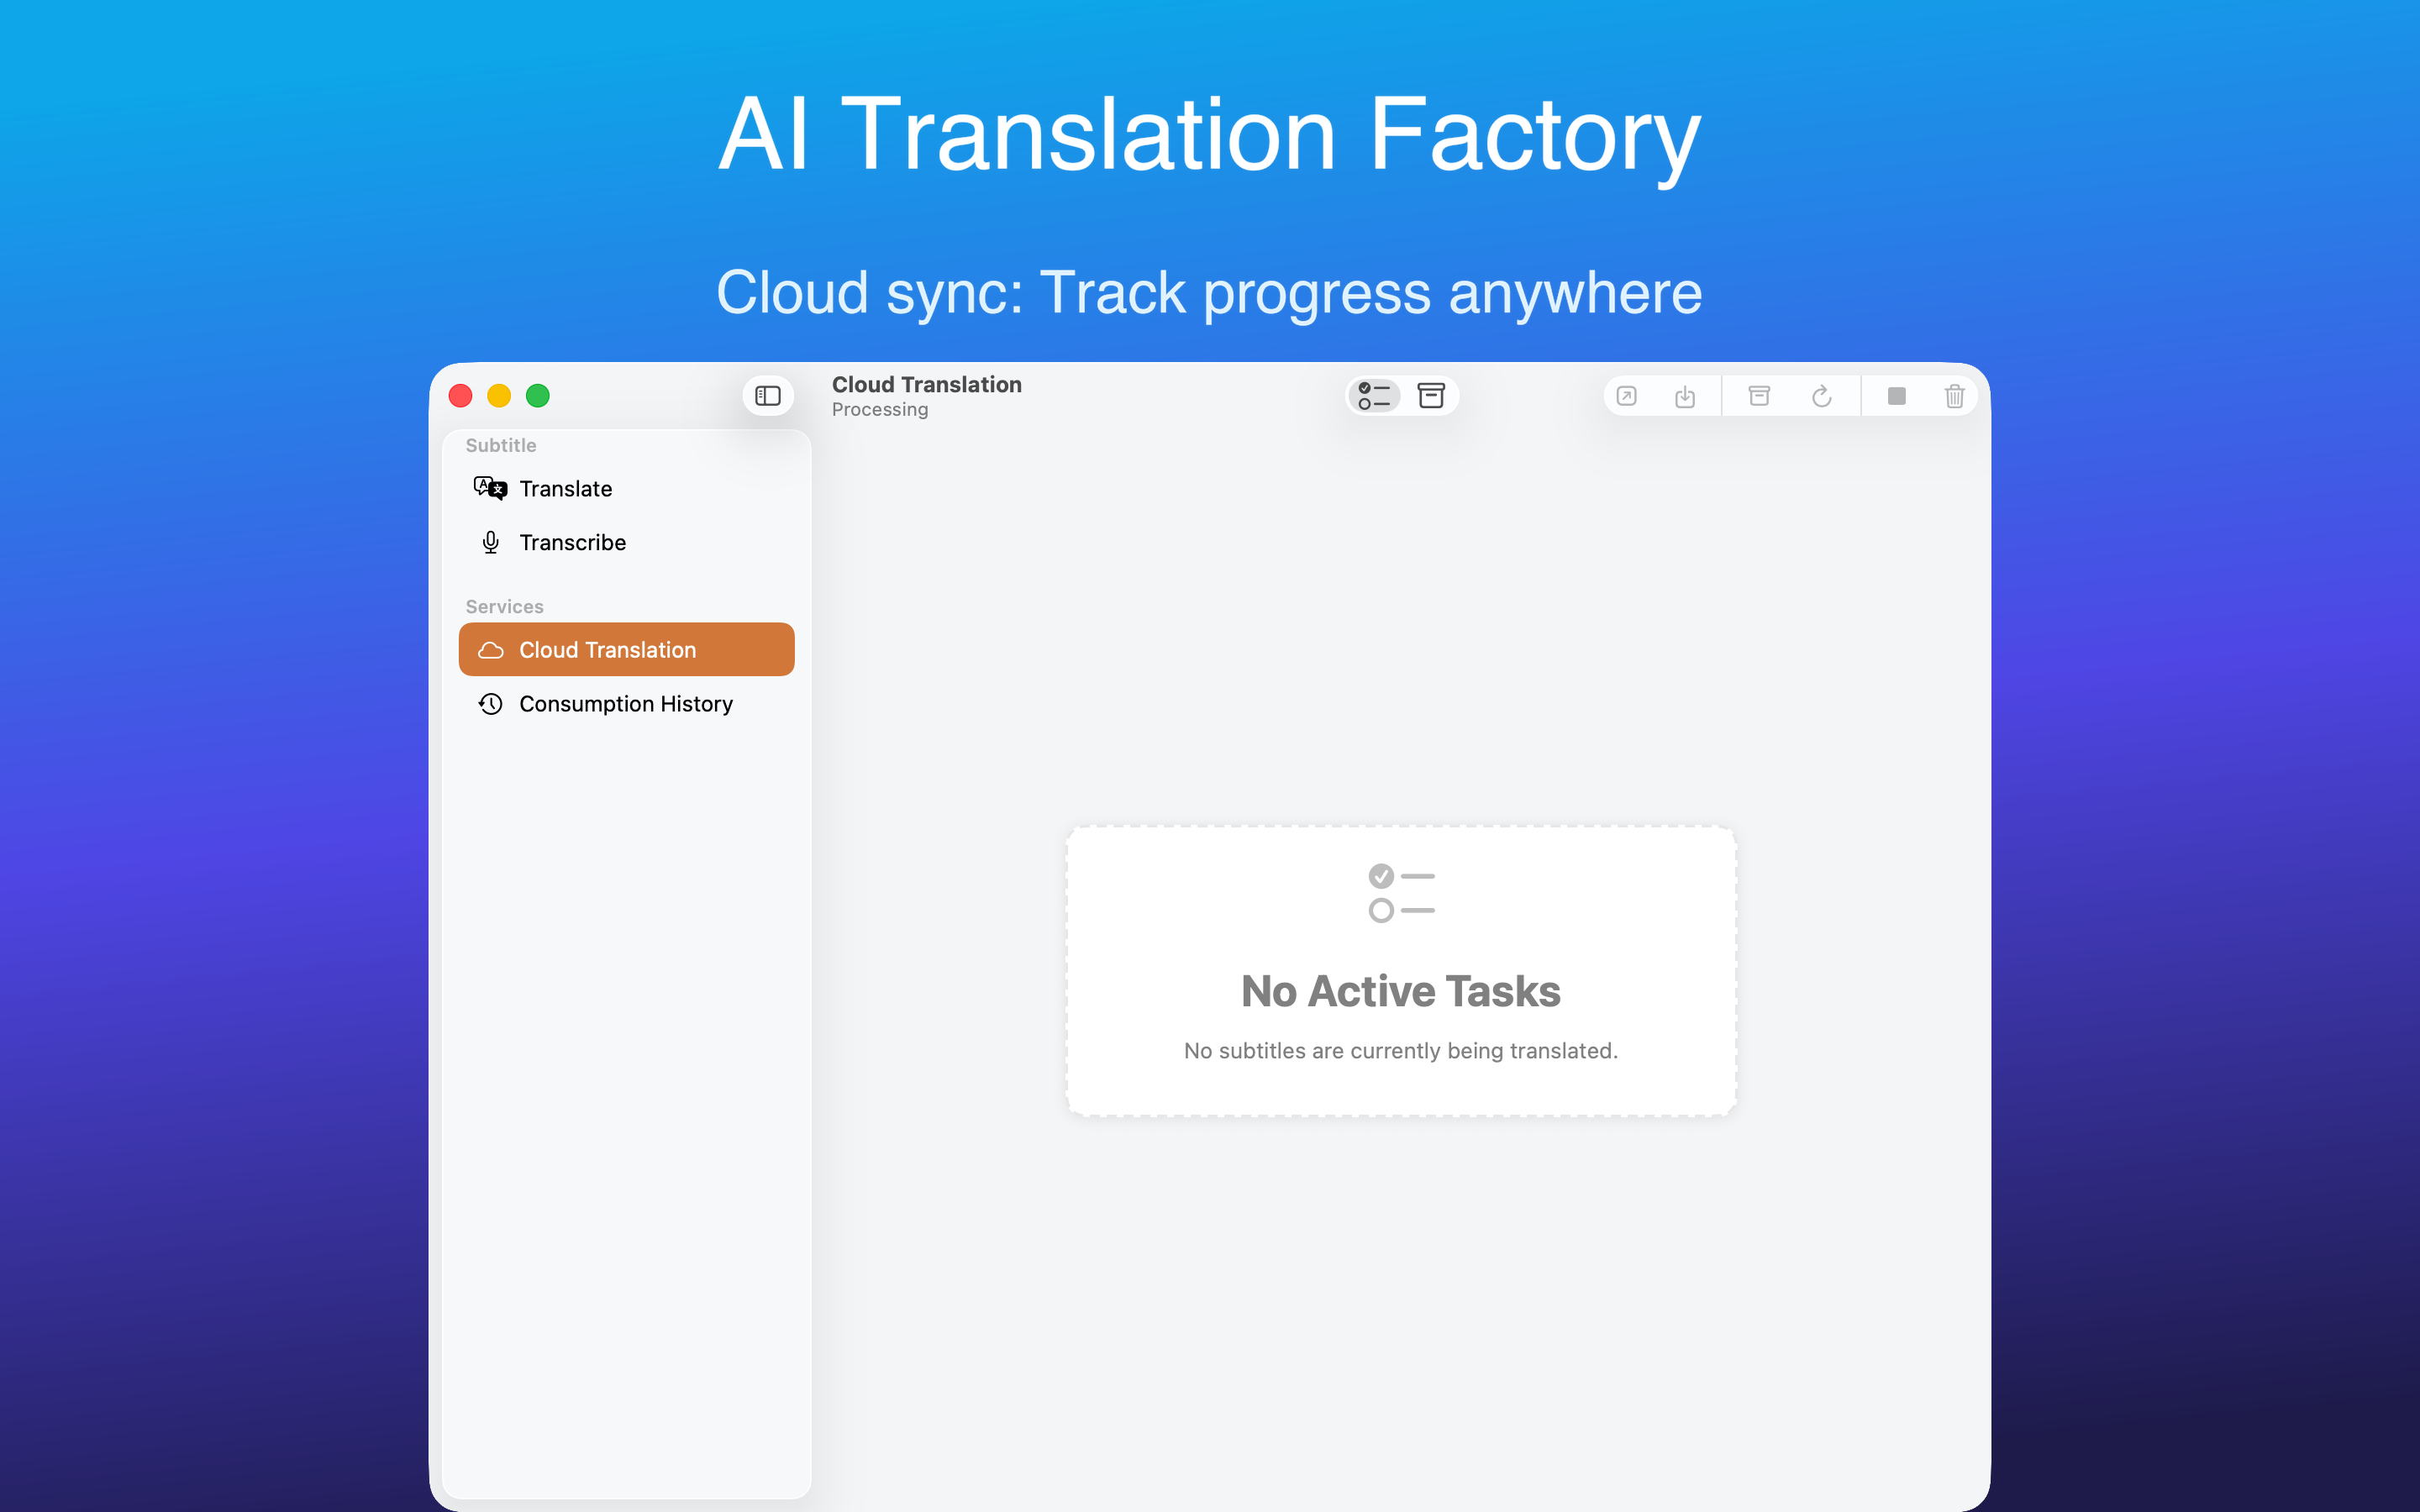Switch to the Processing tasks view
This screenshot has width=2420, height=1512.
[1374, 396]
